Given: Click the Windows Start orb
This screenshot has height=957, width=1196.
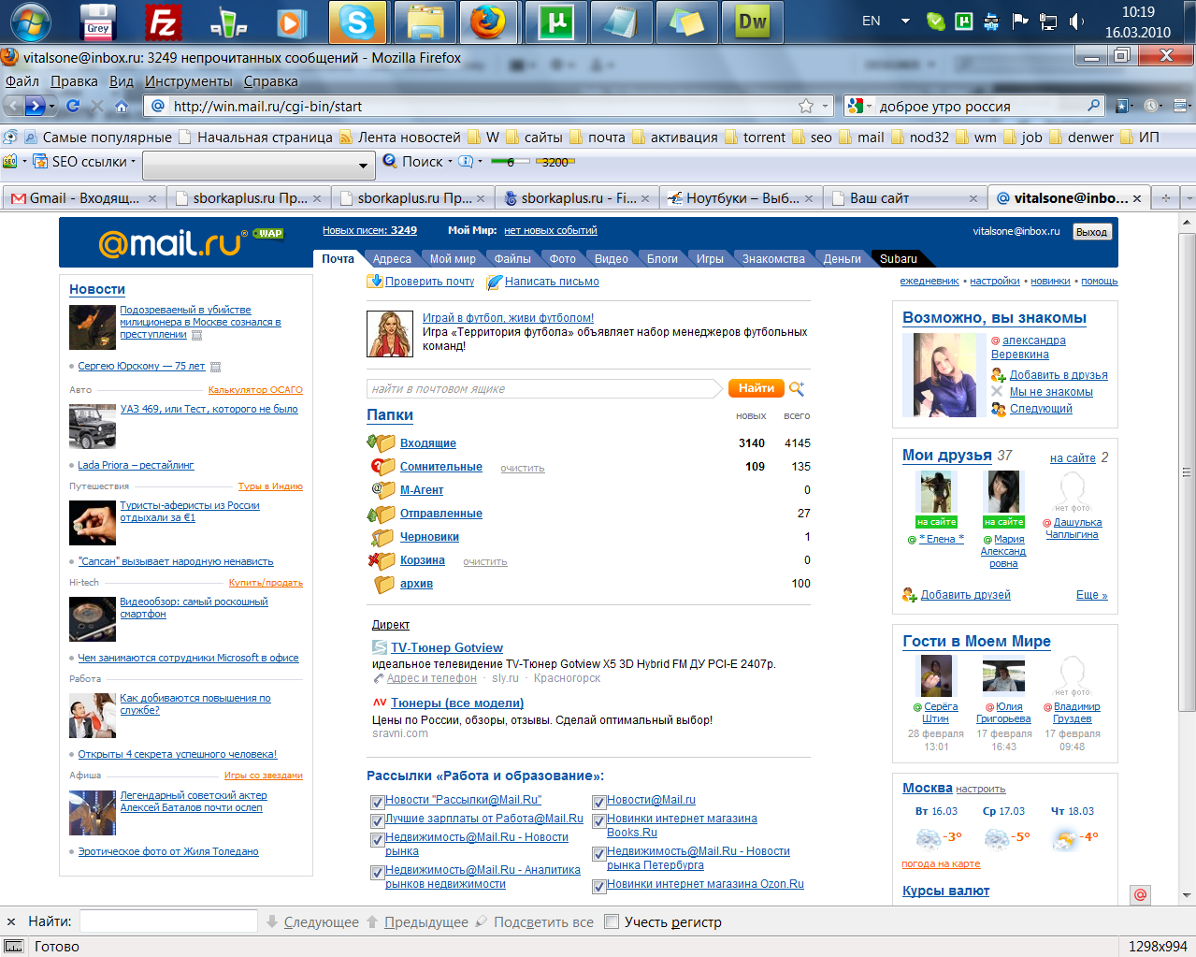Looking at the screenshot, I should point(29,22).
